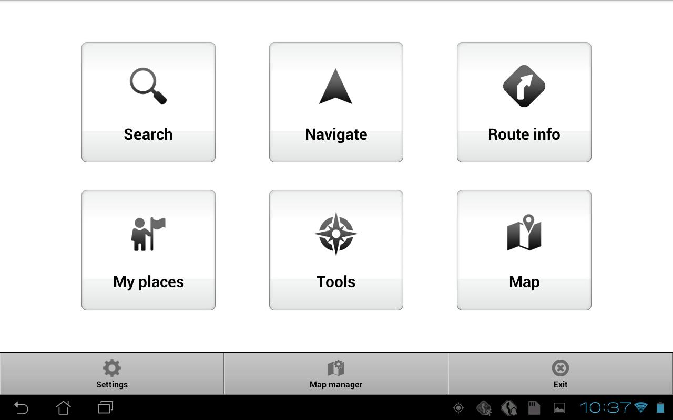Tap the Navigate arrow icon
This screenshot has height=420, width=673.
point(336,87)
